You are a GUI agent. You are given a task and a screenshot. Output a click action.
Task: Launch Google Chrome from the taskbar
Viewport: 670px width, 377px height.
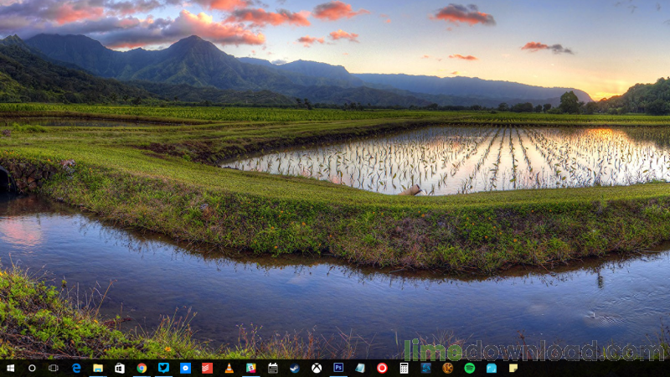point(142,368)
